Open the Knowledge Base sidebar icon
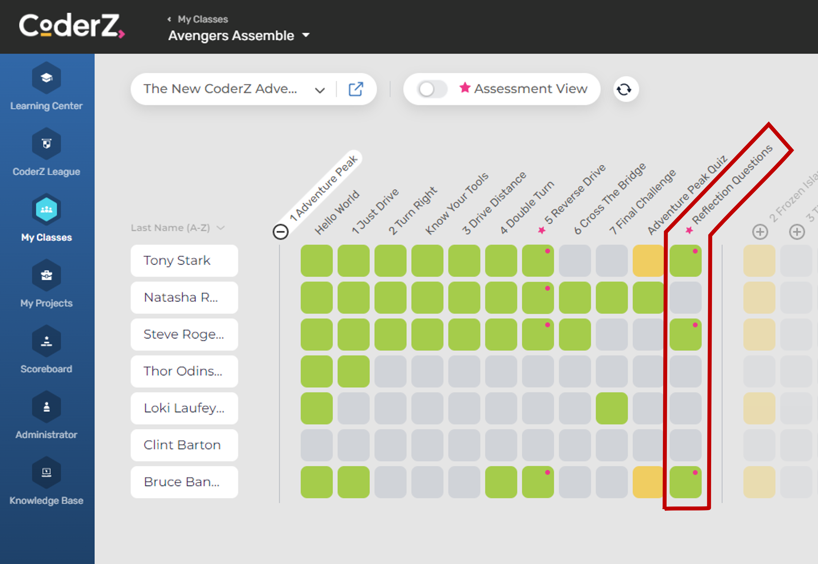 [46, 472]
